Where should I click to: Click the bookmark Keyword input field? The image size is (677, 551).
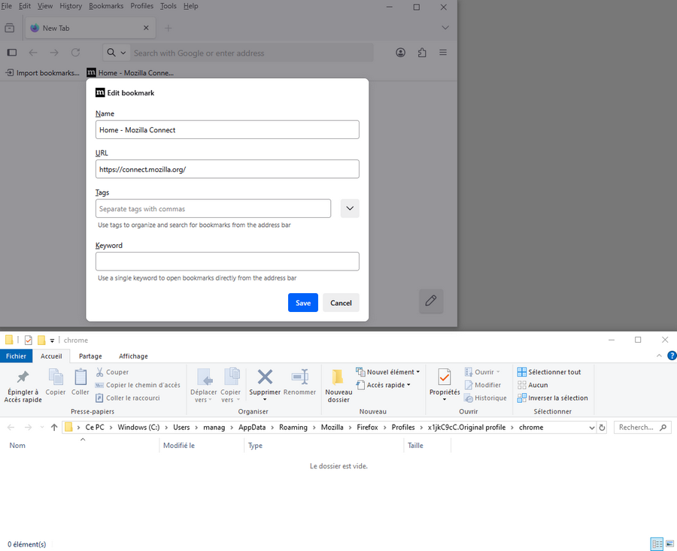tap(227, 262)
